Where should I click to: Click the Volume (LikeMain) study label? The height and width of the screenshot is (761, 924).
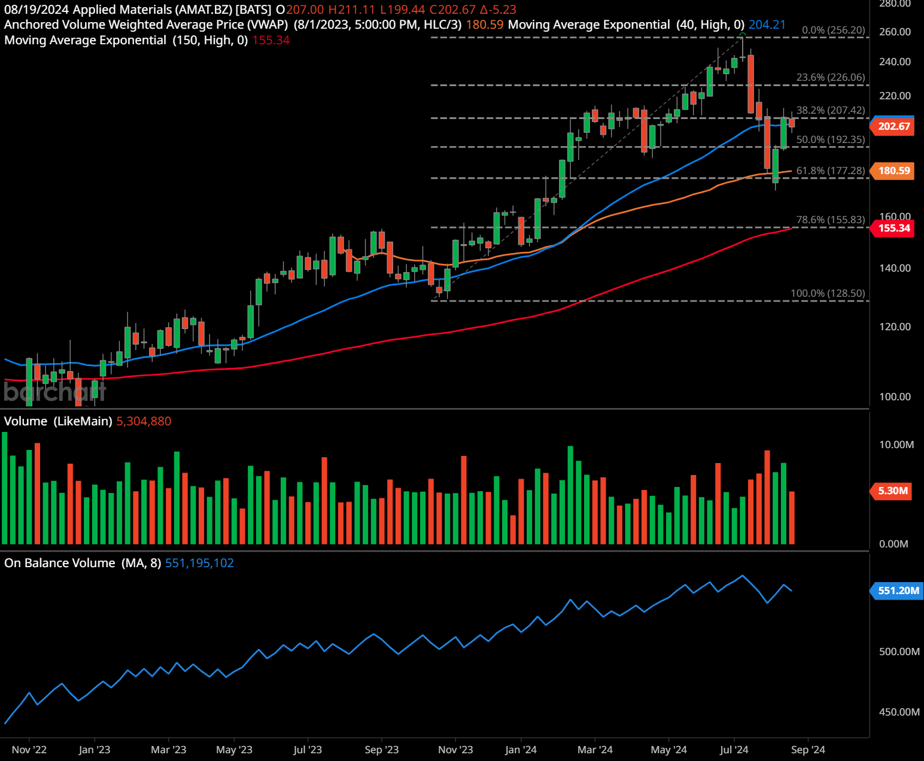coord(58,421)
